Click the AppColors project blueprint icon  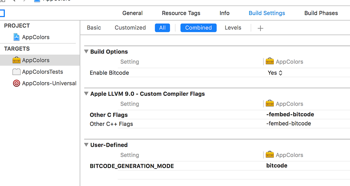pyautogui.click(x=16, y=37)
